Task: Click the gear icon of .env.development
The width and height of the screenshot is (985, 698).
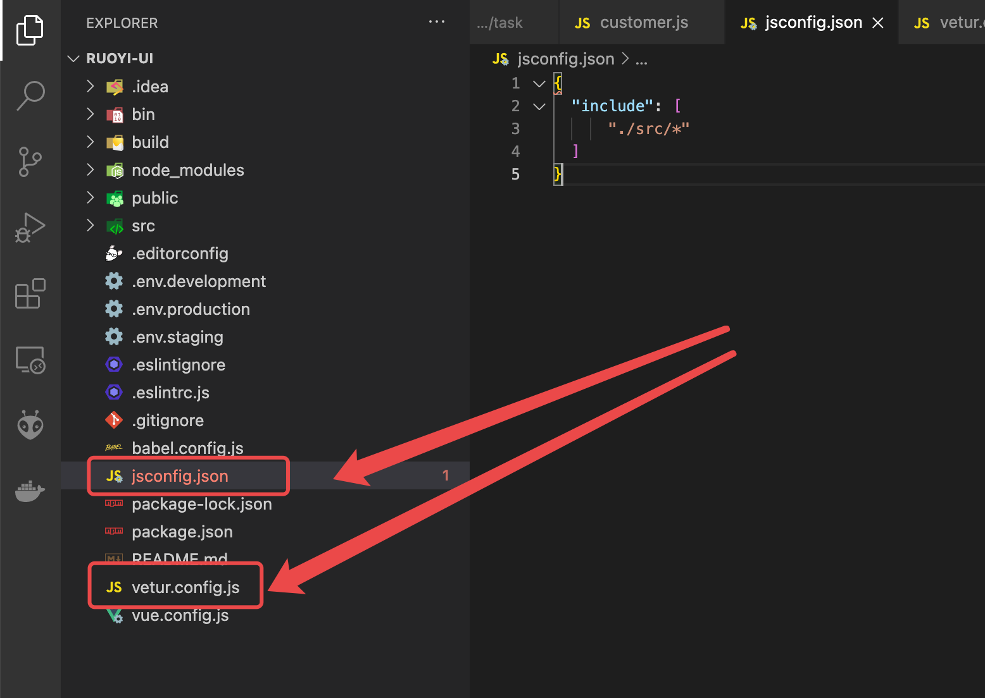Action: 114,281
